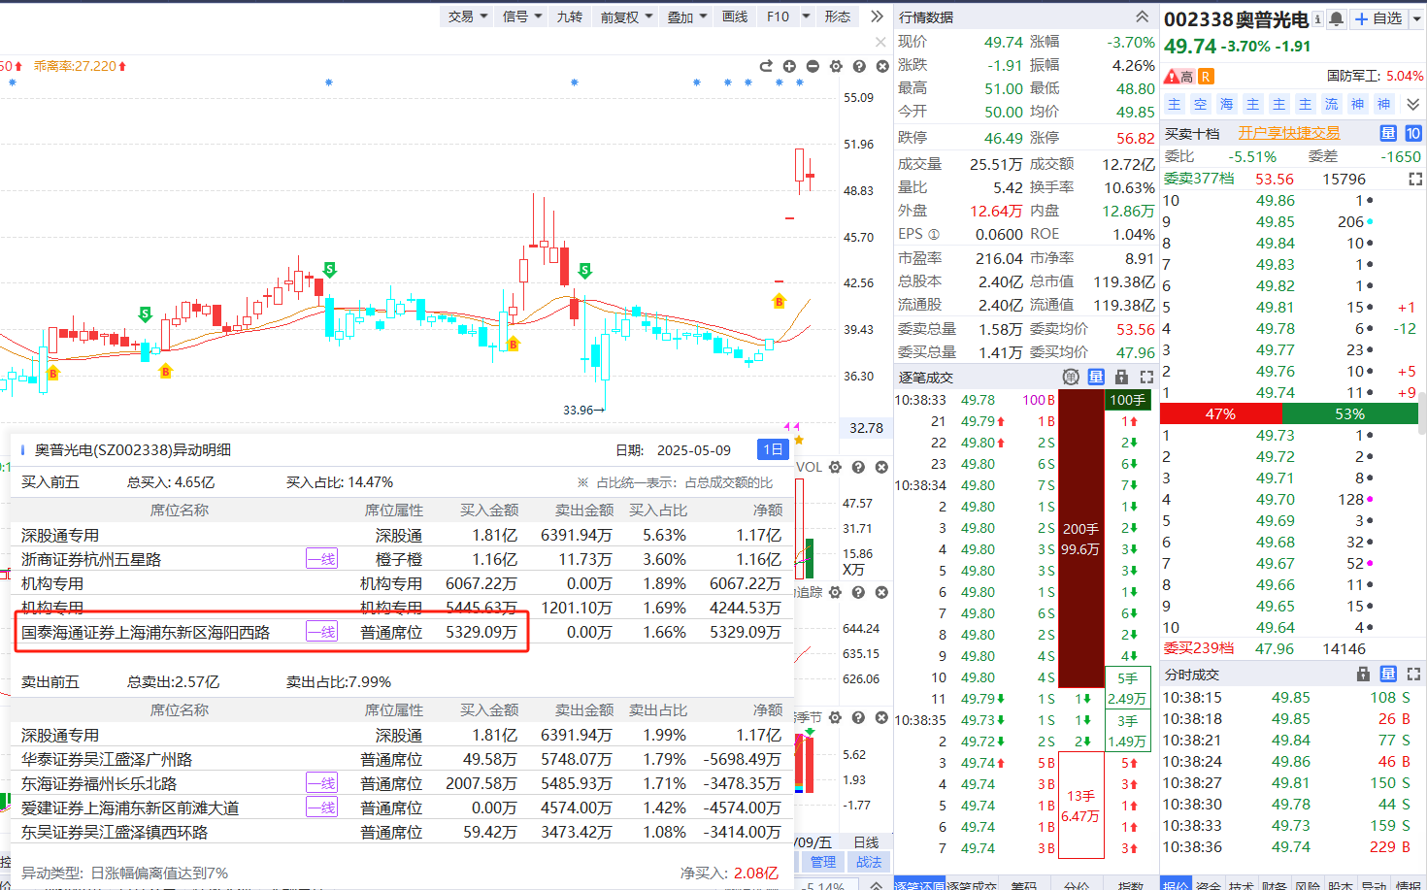Expand more toolbar items with the >> chevron
1427x890 pixels.
pyautogui.click(x=878, y=16)
